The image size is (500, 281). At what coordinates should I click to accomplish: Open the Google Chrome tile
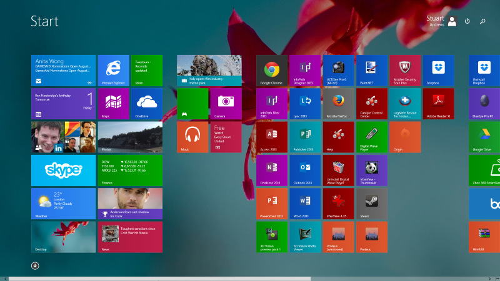pyautogui.click(x=272, y=71)
